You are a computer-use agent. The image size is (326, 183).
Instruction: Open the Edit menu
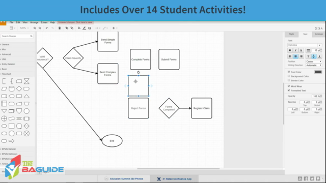tap(18, 22)
